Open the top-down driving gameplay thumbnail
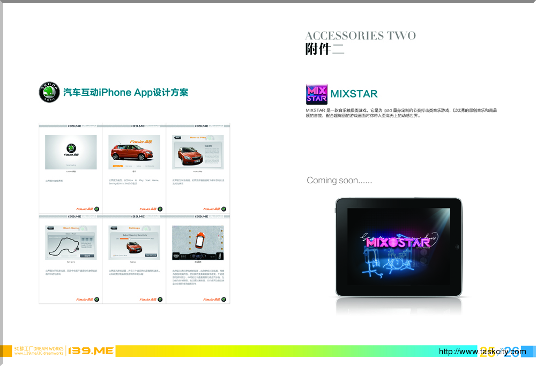The image size is (536, 366). (x=198, y=243)
